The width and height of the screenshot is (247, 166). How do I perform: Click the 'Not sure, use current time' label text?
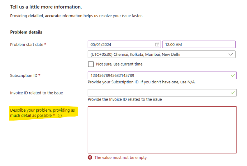coord(119,64)
